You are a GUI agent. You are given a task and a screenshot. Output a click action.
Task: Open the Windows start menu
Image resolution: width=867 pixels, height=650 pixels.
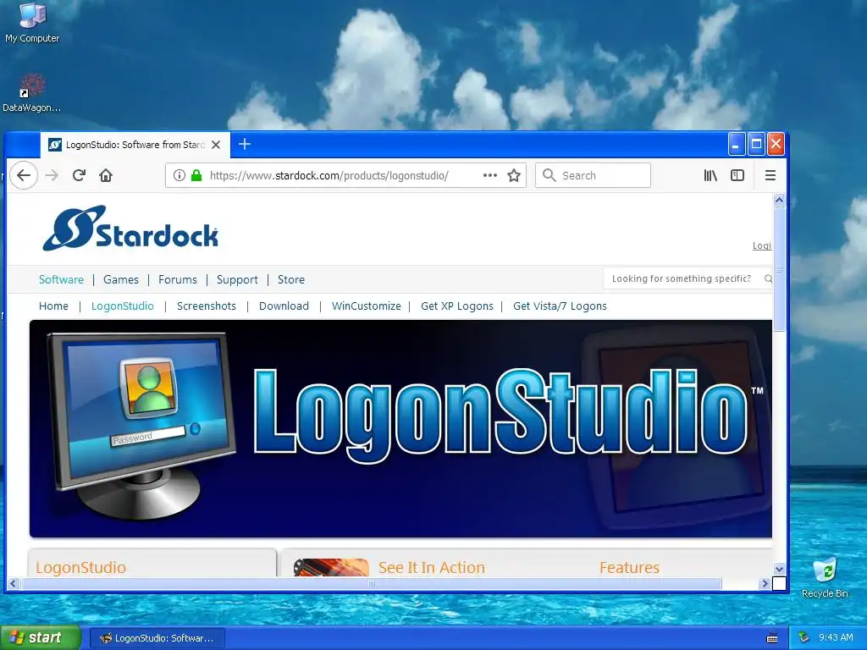point(41,638)
